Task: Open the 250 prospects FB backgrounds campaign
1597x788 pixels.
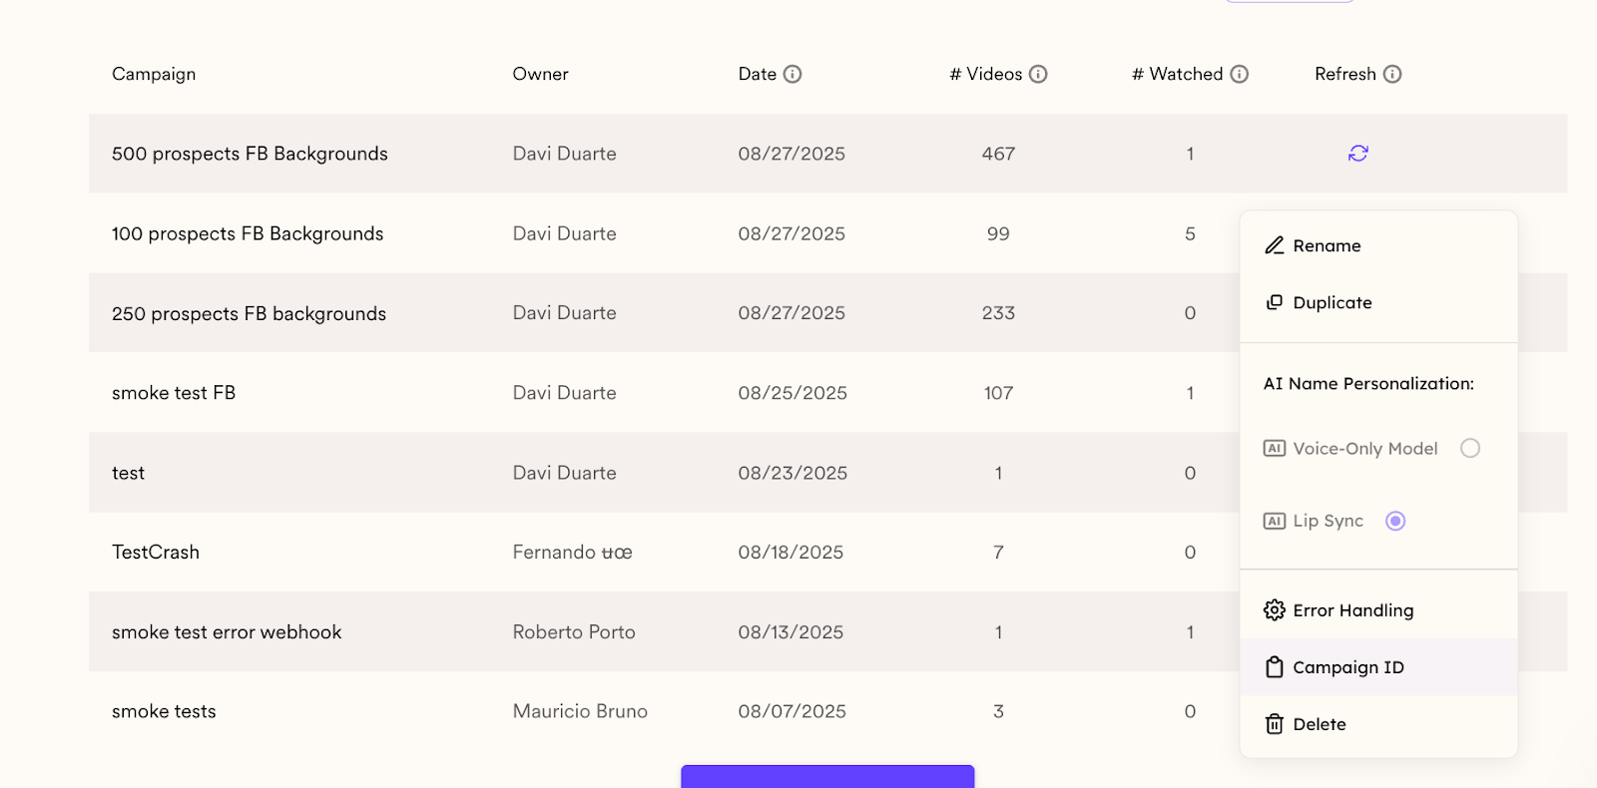Action: coord(249,313)
